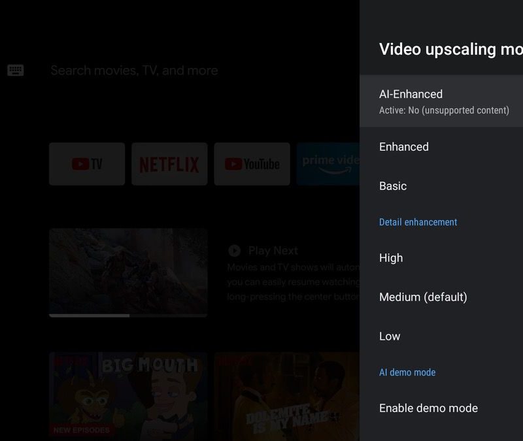Open the Dolemite Is My Name thumbnail
This screenshot has width=523, height=441.
(286, 395)
